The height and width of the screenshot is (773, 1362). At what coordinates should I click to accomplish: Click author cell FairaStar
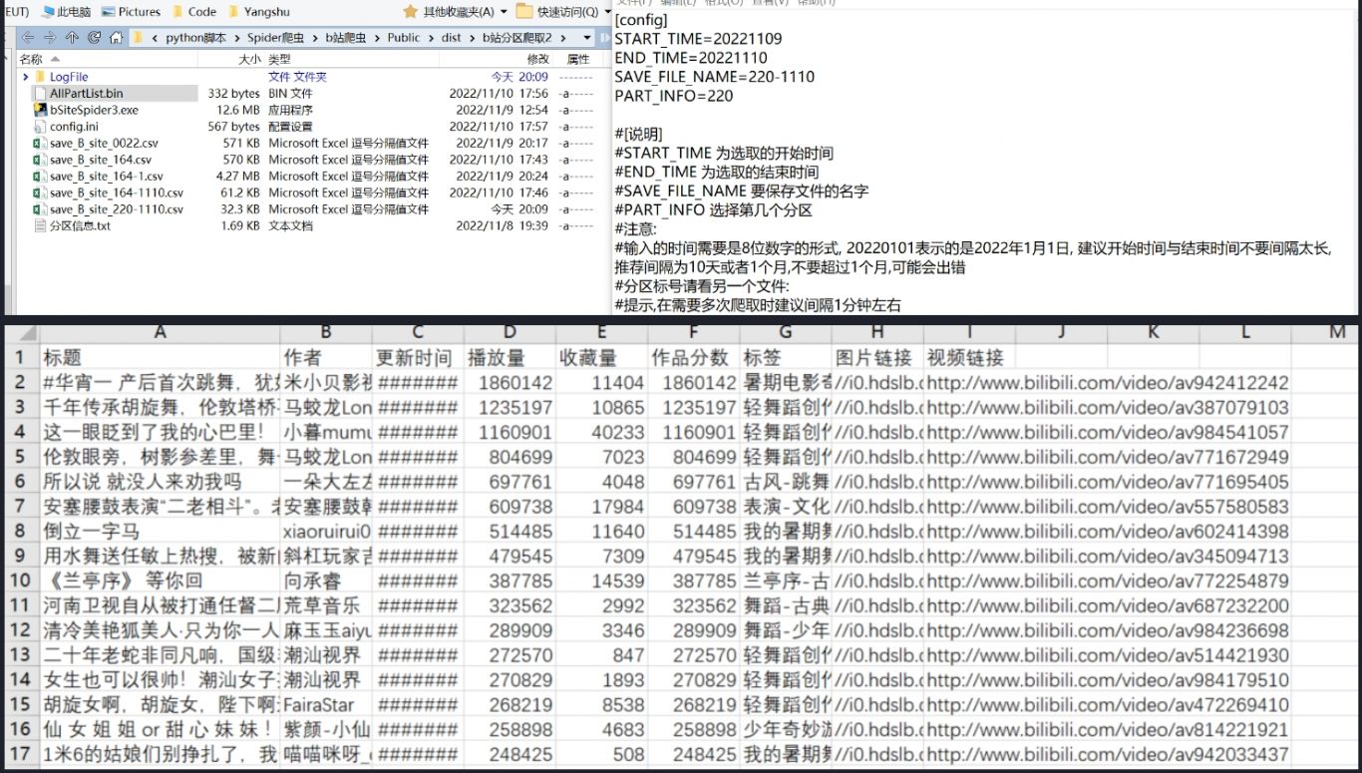click(x=326, y=705)
